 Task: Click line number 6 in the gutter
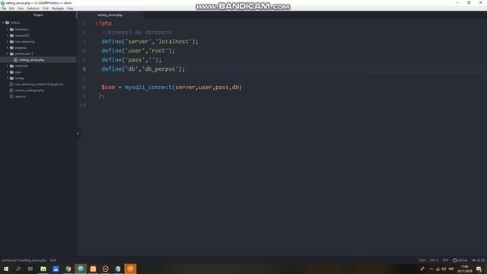[x=84, y=69]
